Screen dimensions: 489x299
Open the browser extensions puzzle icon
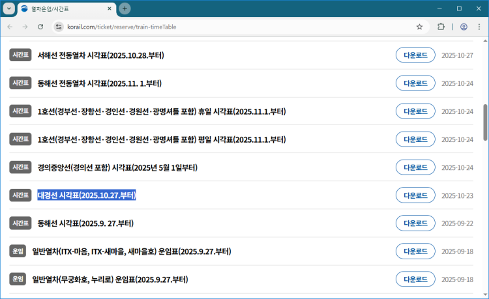441,27
